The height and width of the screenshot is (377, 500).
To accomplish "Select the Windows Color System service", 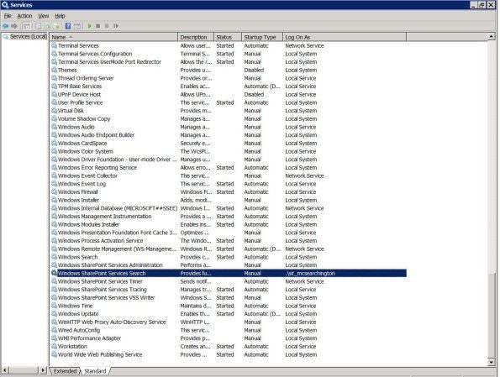I will click(229, 151).
